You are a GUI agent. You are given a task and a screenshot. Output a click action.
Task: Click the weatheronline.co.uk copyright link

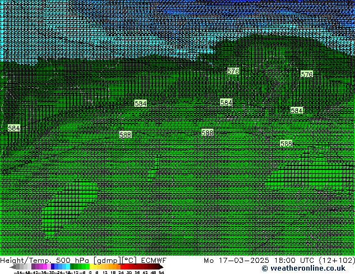(303, 268)
